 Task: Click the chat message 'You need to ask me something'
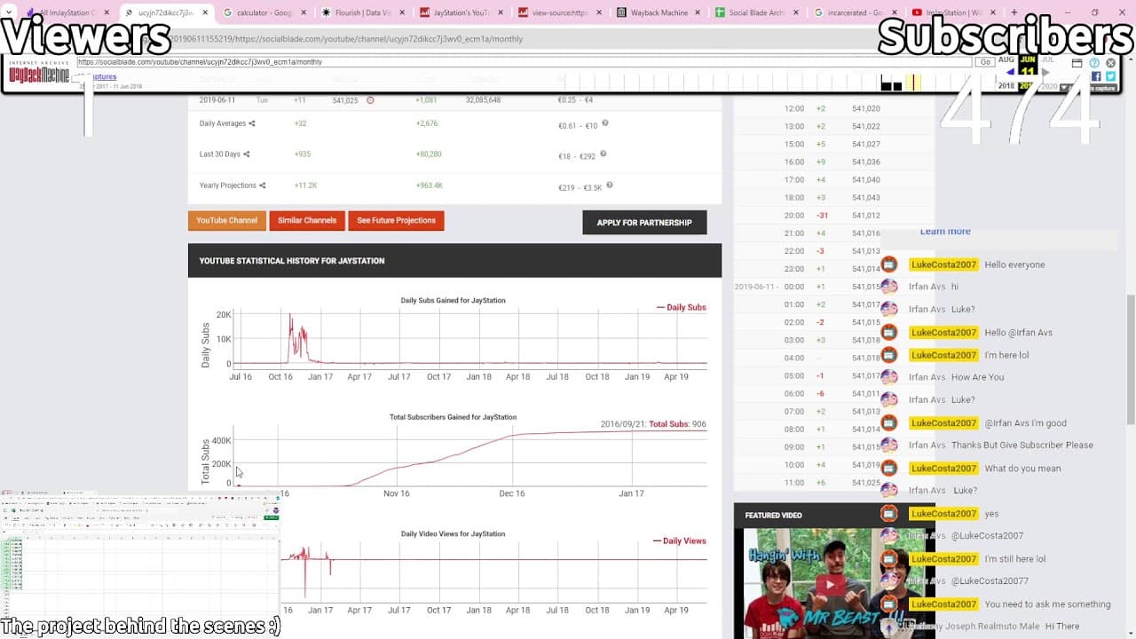click(x=1047, y=604)
